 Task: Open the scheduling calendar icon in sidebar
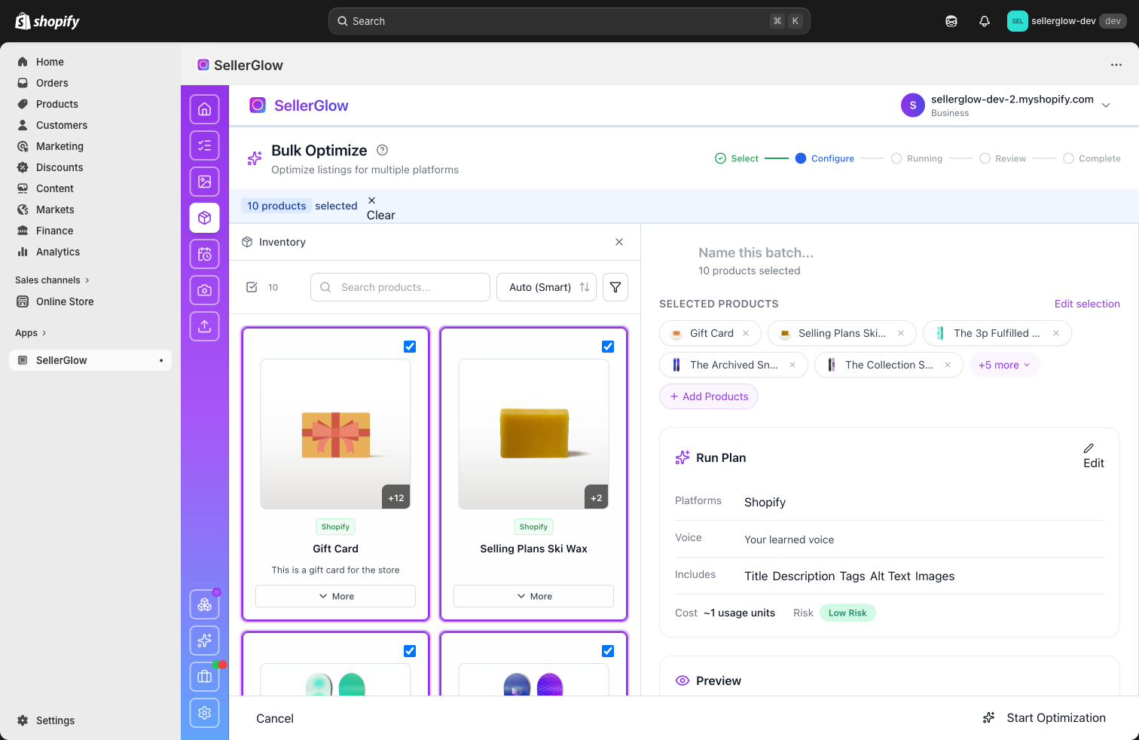pos(204,254)
